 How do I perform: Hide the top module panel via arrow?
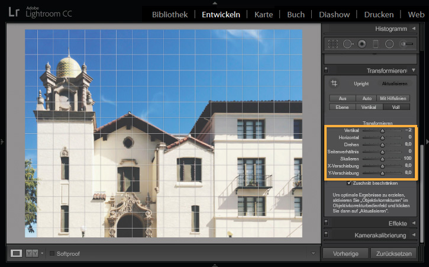[215, 3]
